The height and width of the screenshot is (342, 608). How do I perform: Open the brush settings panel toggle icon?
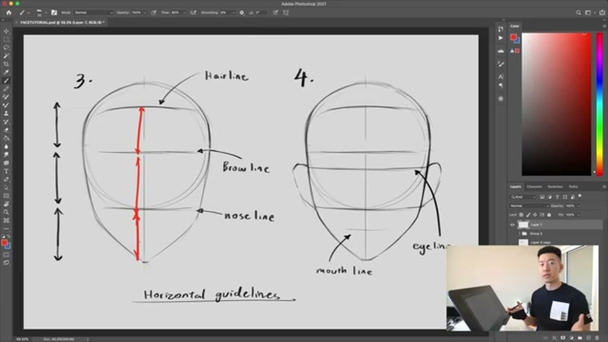pyautogui.click(x=54, y=12)
